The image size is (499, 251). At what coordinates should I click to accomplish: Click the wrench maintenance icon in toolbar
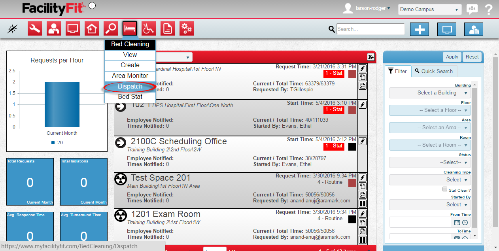[x=35, y=28]
